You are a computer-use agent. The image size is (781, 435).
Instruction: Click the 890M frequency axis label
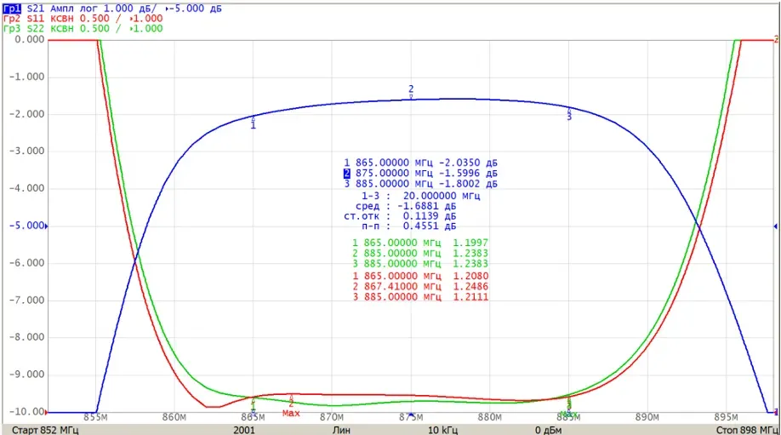click(x=647, y=417)
